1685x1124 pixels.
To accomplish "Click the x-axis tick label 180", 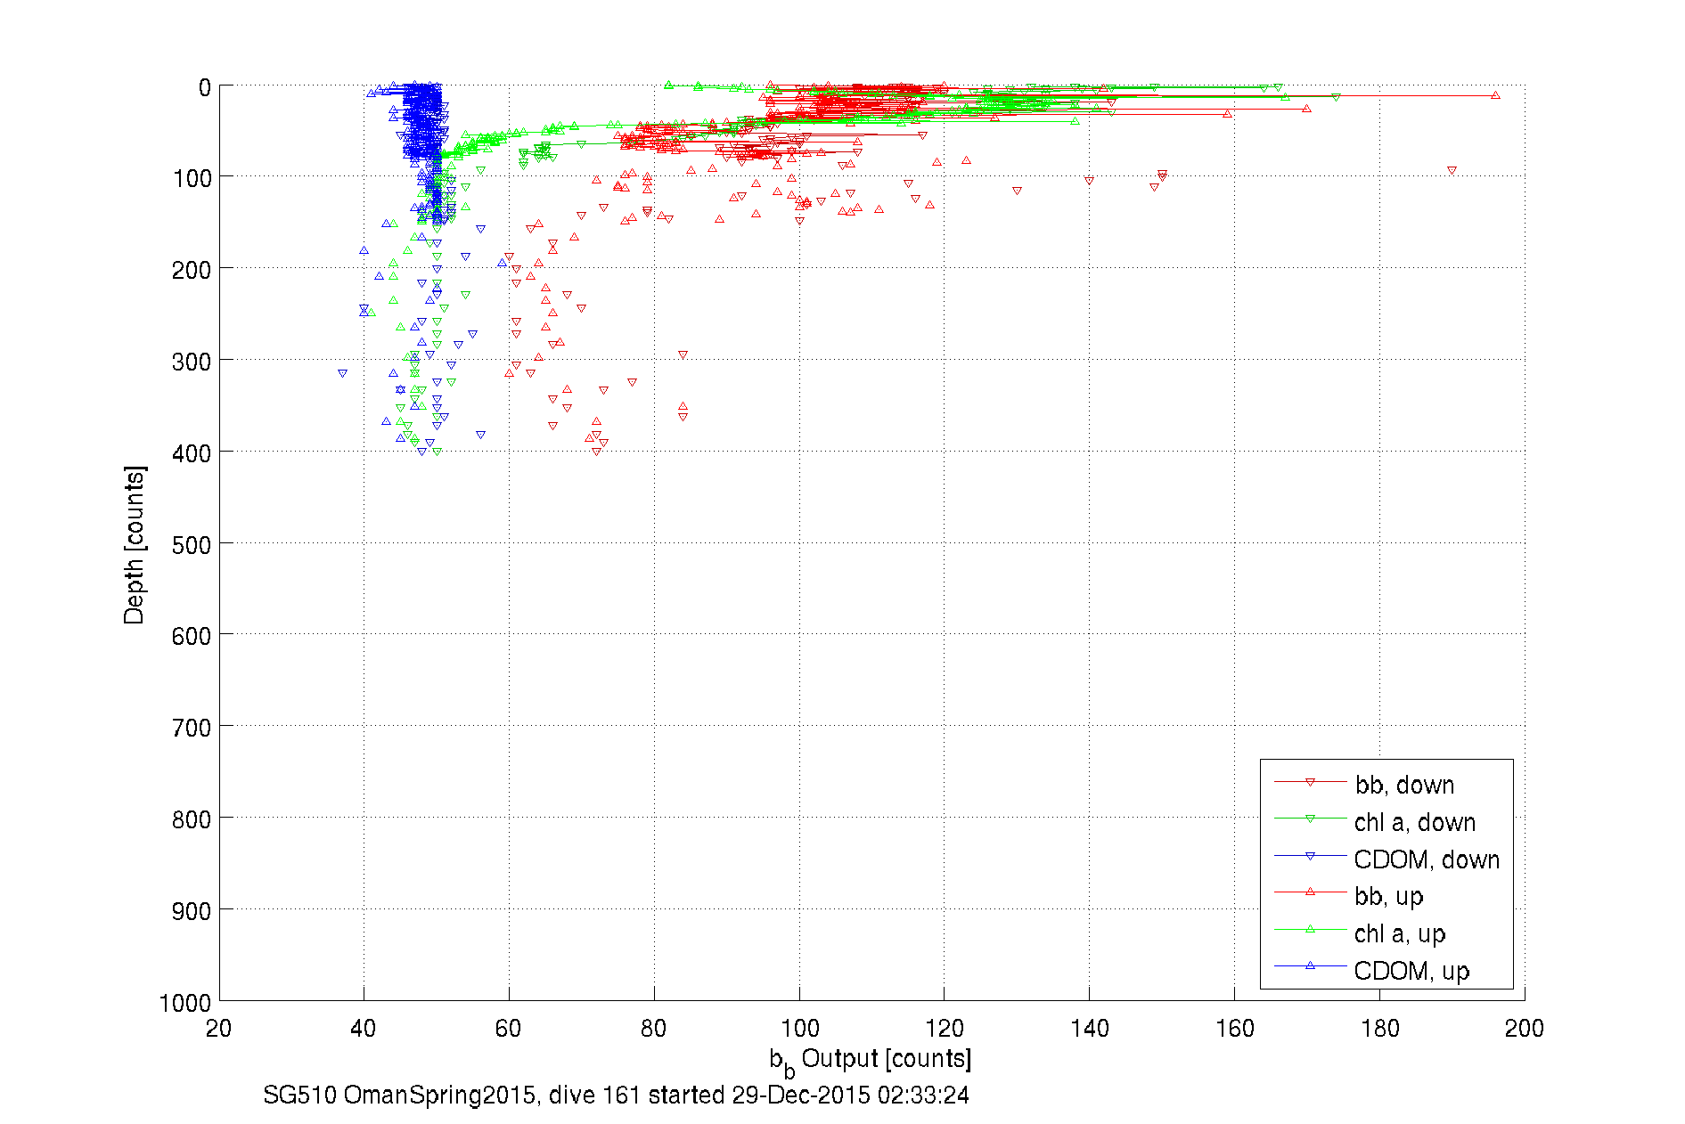I will 1380,1029.
